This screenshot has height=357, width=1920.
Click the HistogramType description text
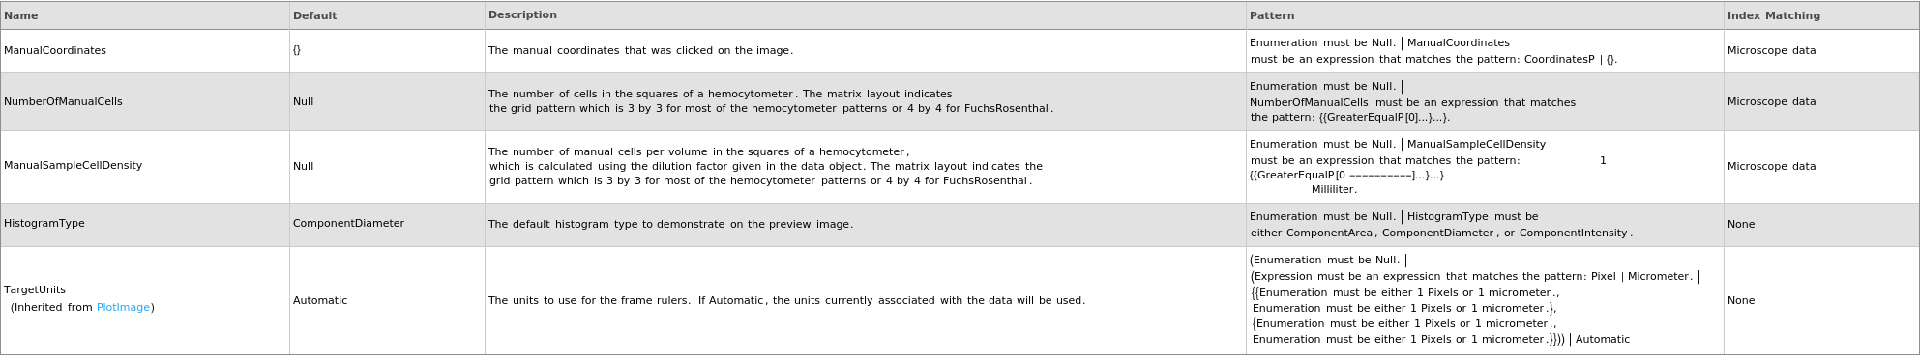[x=670, y=225]
